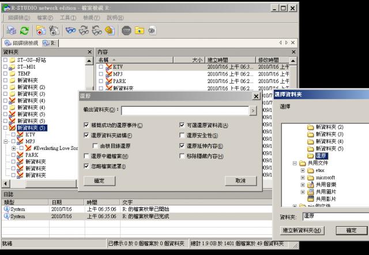Collapse the MP3 node in folder tree
369x255 pixels.
(x=6, y=141)
